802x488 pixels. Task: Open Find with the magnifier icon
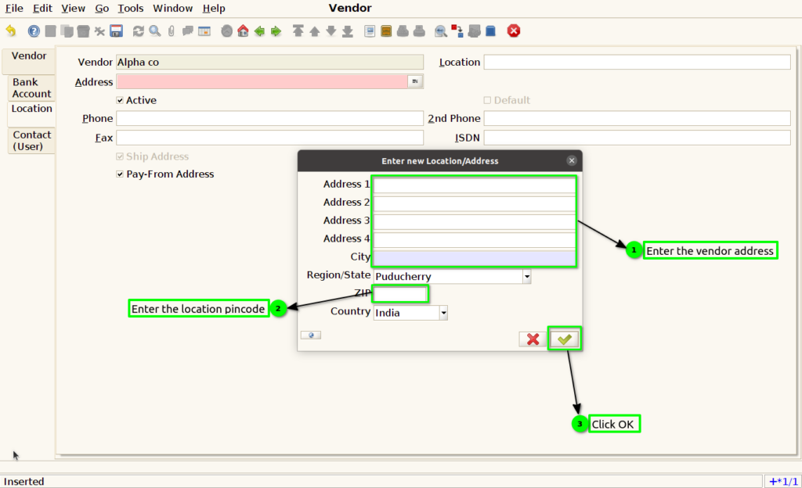click(x=155, y=31)
